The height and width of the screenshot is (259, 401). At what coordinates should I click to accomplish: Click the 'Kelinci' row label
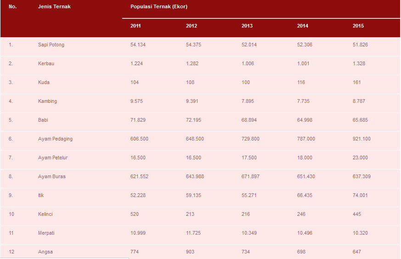click(45, 214)
